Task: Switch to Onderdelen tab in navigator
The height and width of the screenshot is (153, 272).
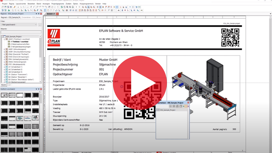Action: [x=32, y=17]
